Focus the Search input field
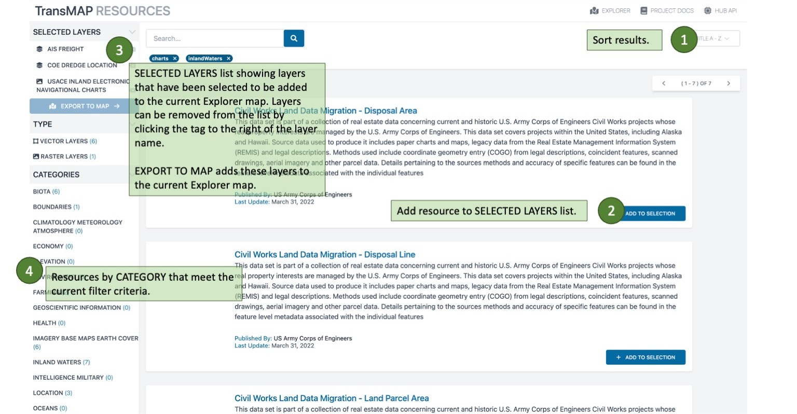 (x=215, y=38)
